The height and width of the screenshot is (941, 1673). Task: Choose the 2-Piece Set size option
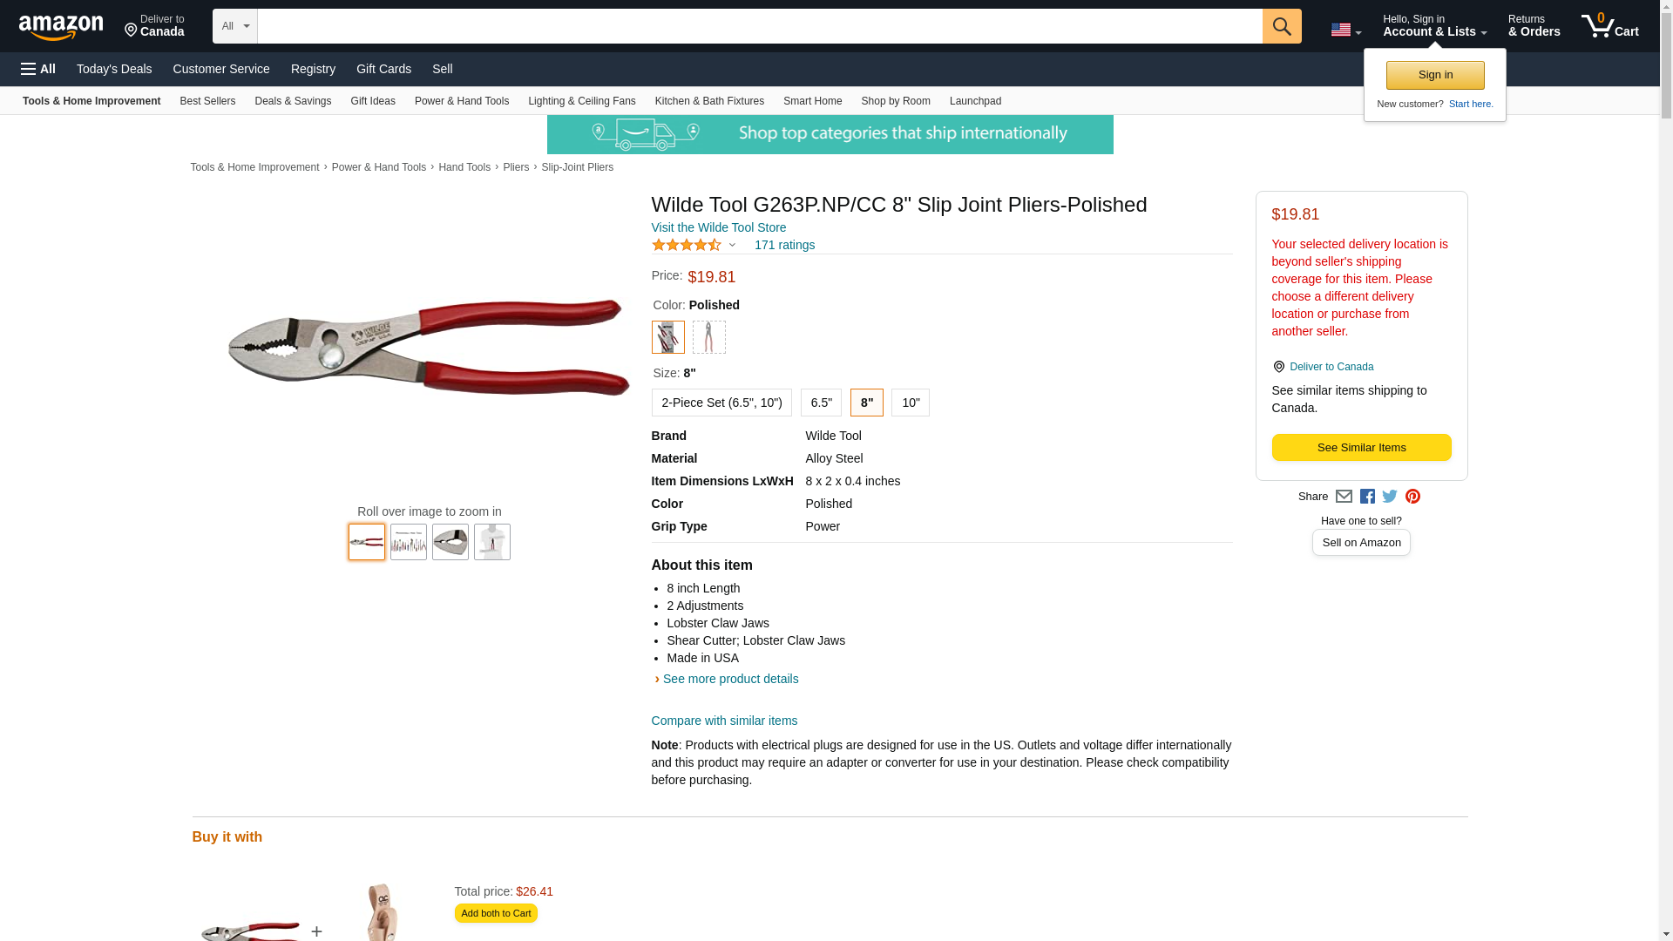(x=721, y=403)
